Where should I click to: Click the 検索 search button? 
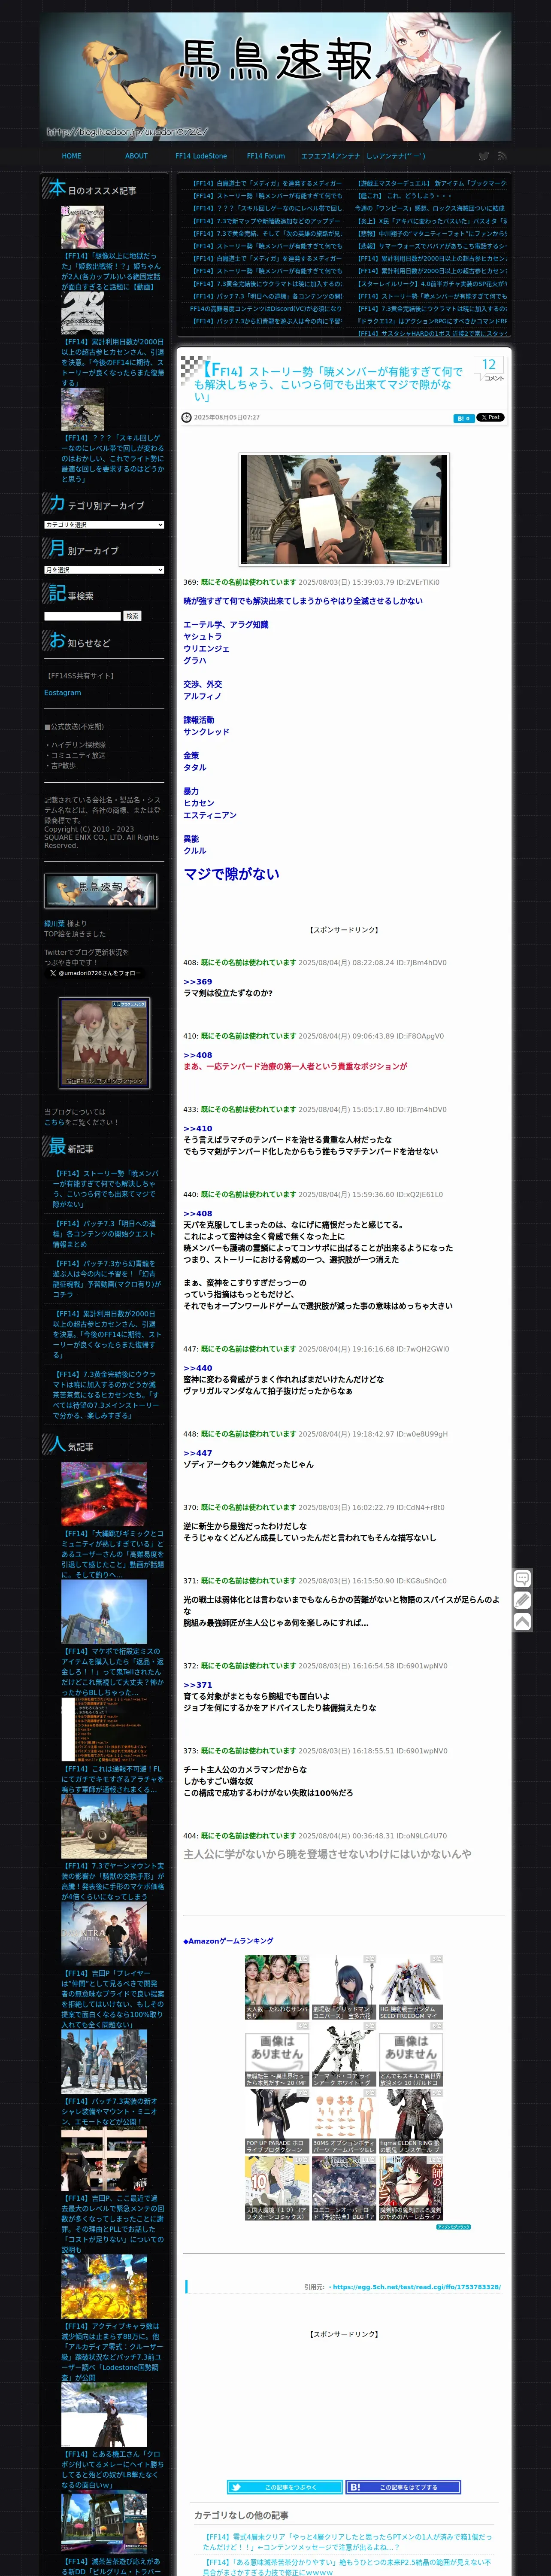[x=132, y=616]
